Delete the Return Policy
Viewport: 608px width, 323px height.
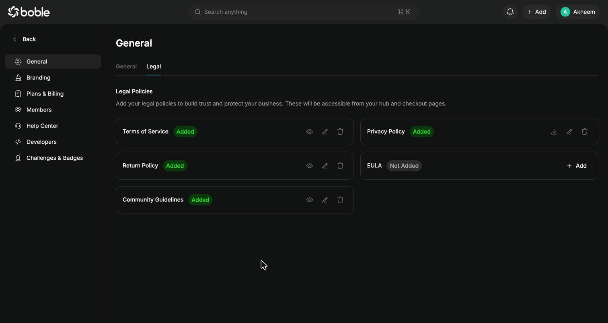340,166
